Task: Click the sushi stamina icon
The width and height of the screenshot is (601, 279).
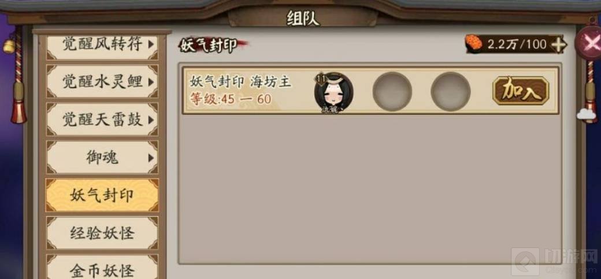Action: pos(474,44)
